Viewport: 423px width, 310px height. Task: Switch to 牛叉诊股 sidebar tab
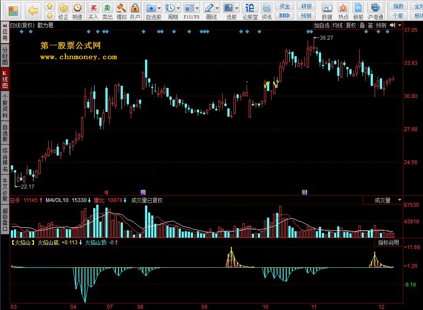pyautogui.click(x=5, y=189)
